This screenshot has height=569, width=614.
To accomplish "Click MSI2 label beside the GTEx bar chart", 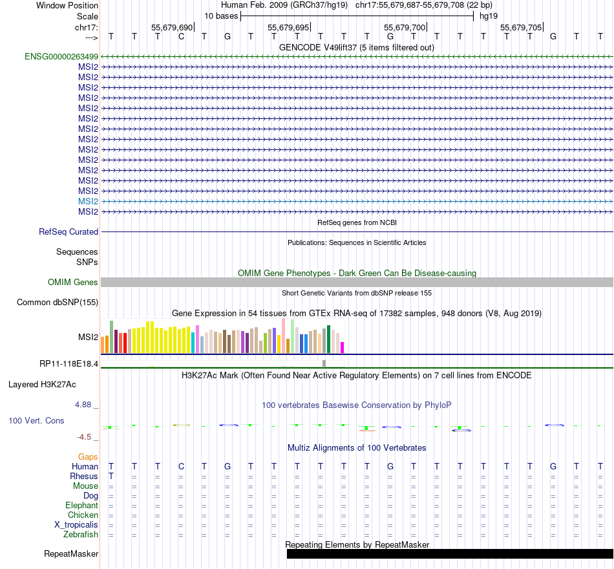I will point(88,337).
